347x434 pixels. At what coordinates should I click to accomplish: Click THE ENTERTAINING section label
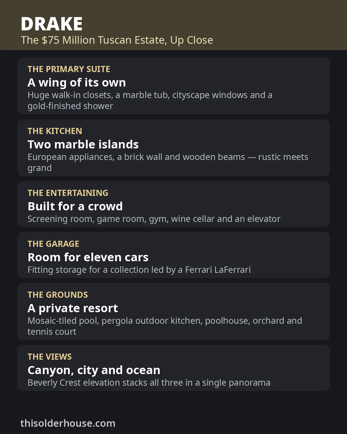point(68,193)
